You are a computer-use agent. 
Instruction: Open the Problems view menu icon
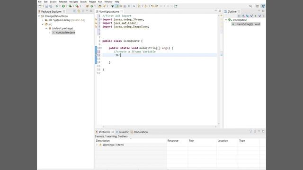point(255,131)
